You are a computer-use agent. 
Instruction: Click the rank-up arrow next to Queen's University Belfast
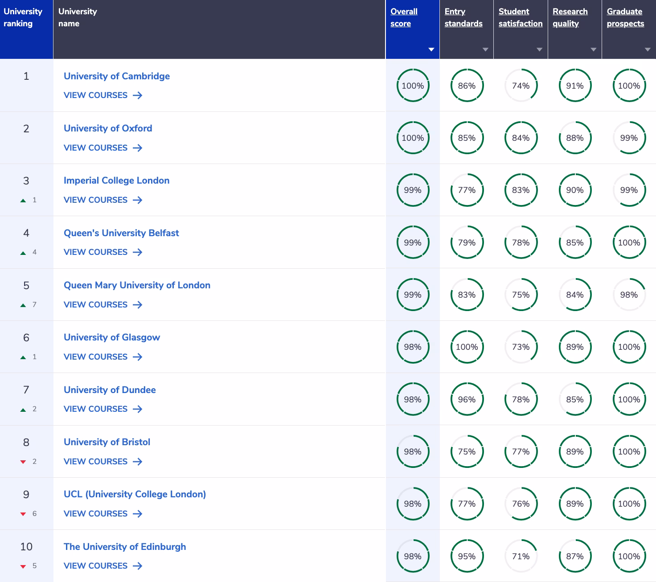[23, 252]
